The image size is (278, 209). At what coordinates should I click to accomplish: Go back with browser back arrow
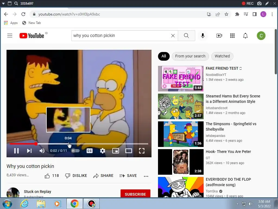click(6, 14)
